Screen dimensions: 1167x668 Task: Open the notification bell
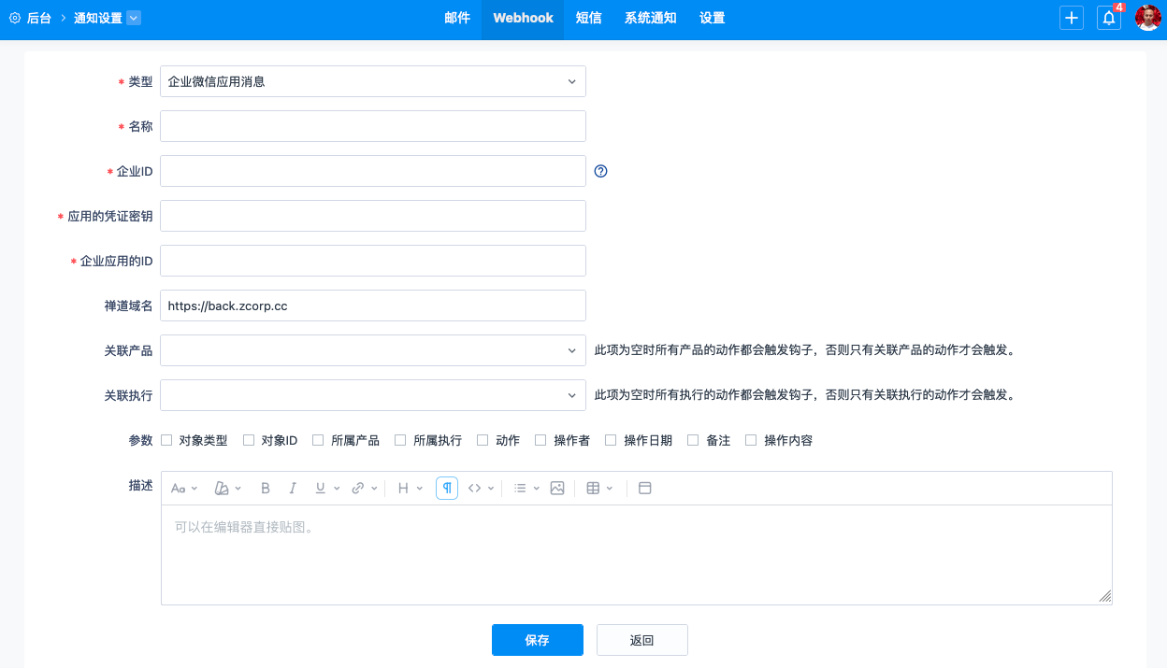click(x=1109, y=18)
